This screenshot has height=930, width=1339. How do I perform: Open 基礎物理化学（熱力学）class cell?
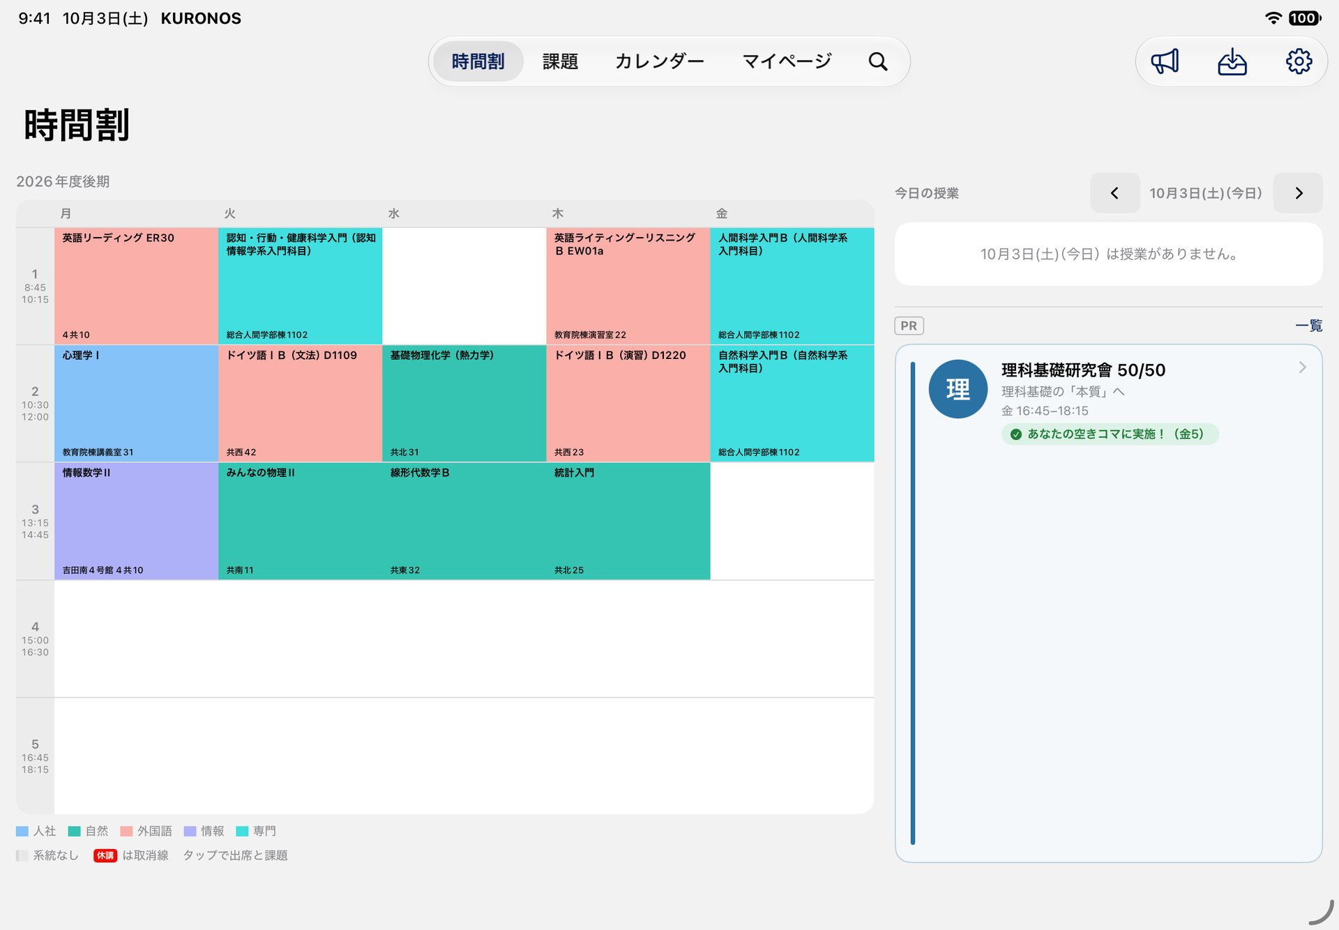(464, 403)
